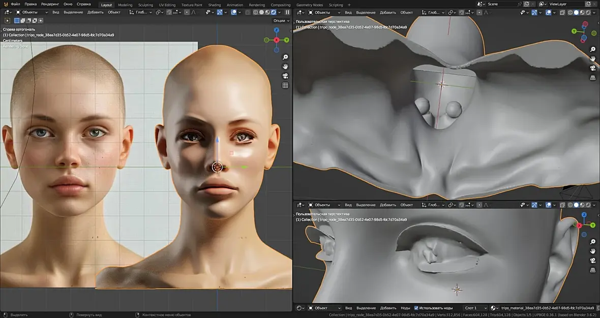Click 'Ноды' in the node editor header
Image resolution: width=600 pixels, height=318 pixels.
click(x=405, y=308)
